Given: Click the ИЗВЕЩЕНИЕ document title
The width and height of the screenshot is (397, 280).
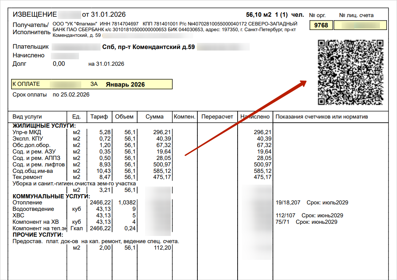Looking at the screenshot, I should [x=35, y=15].
